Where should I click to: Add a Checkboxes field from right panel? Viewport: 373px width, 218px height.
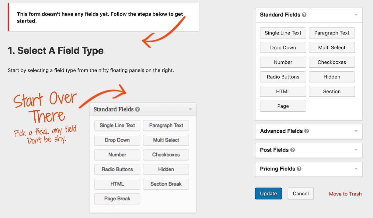332,62
